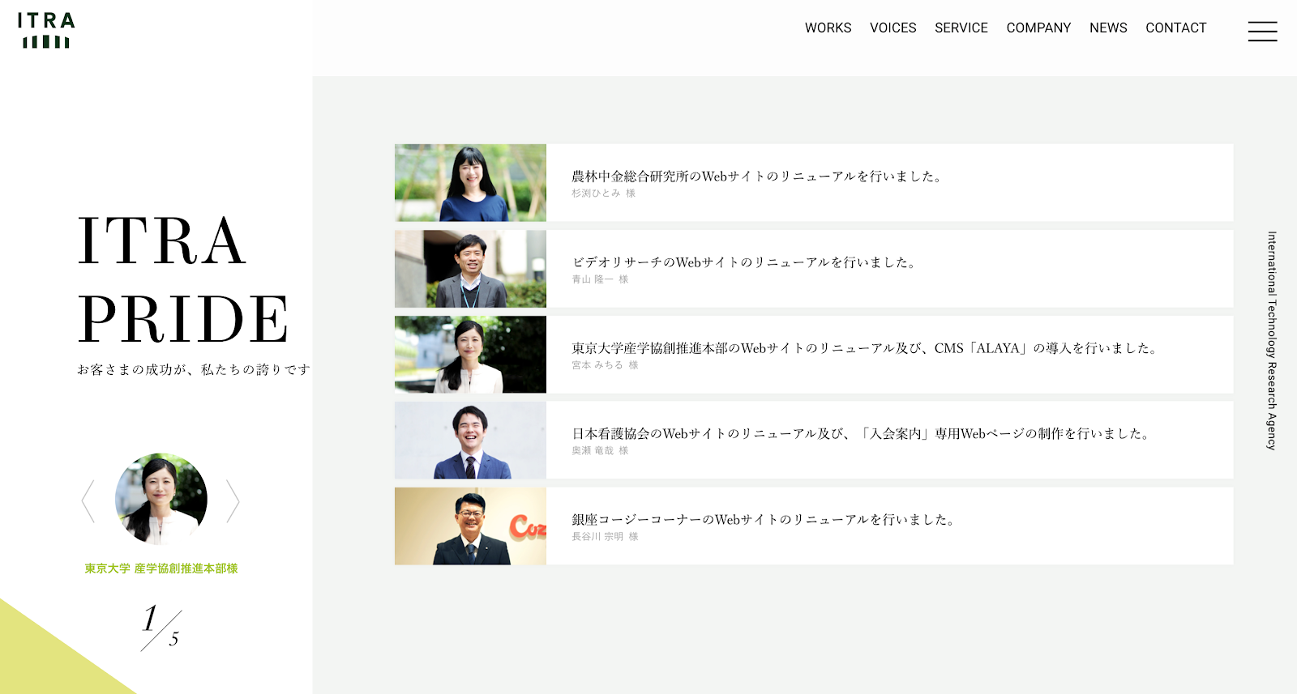
Task: Open the 東京大学産学協創推進本部 ALAYA story
Action: point(814,355)
